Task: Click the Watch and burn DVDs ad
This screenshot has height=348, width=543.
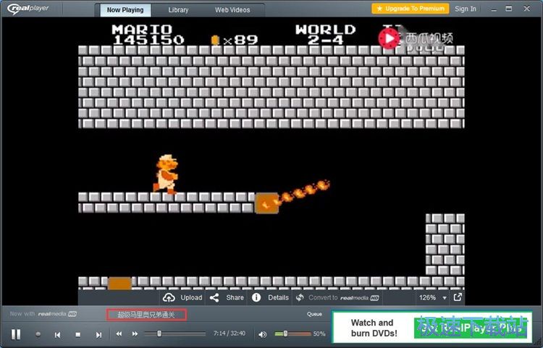Action: pyautogui.click(x=432, y=327)
